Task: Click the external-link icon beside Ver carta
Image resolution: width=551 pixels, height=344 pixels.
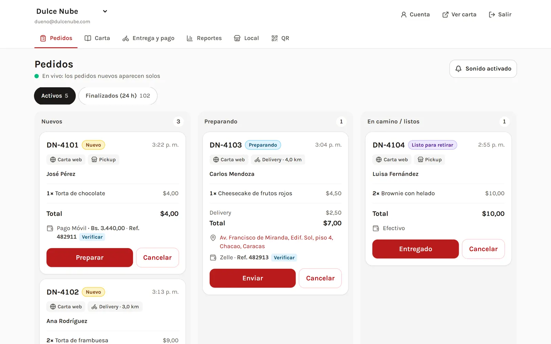Action: (445, 14)
